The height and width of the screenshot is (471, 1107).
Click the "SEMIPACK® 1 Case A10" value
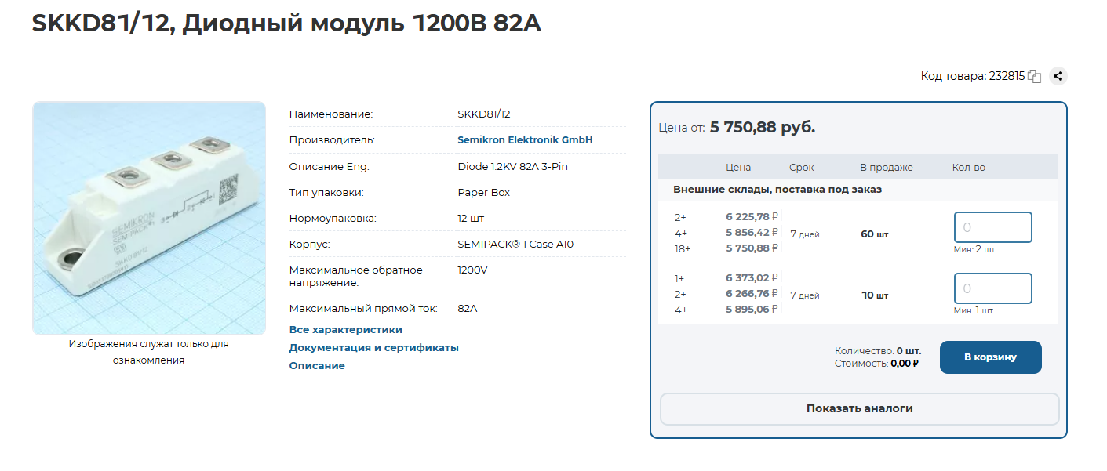click(515, 244)
